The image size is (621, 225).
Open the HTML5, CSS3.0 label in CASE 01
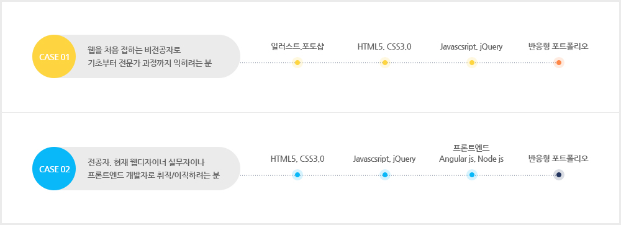tap(384, 46)
